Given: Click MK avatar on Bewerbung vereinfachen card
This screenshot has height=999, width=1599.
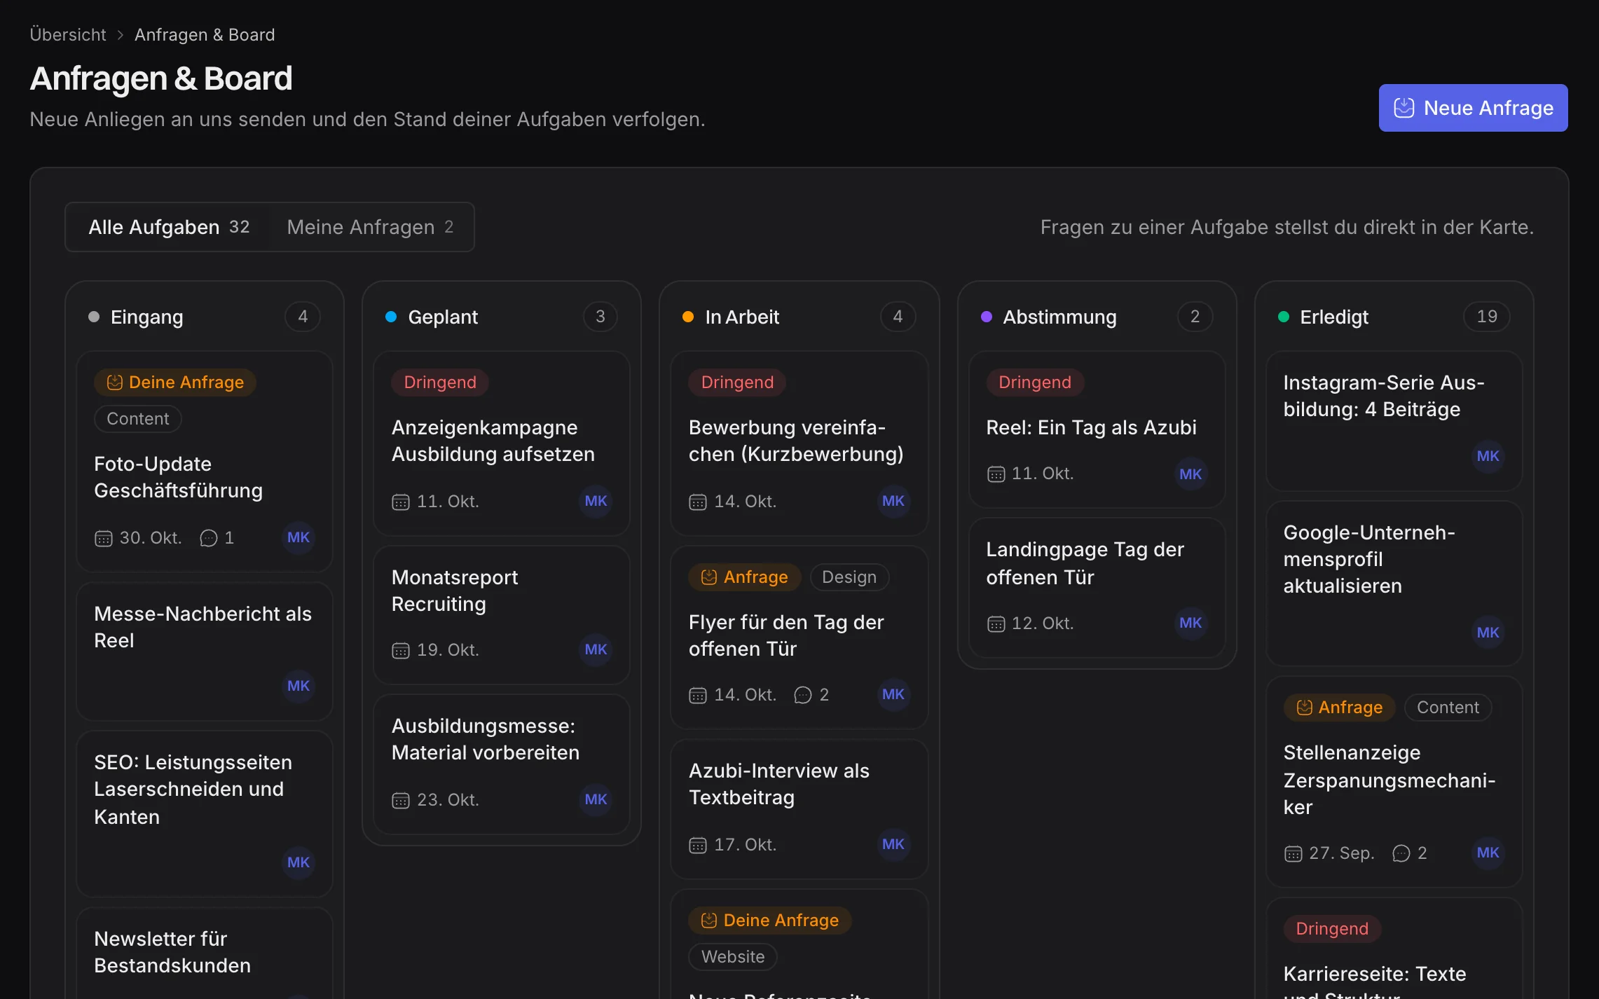Looking at the screenshot, I should pos(893,501).
